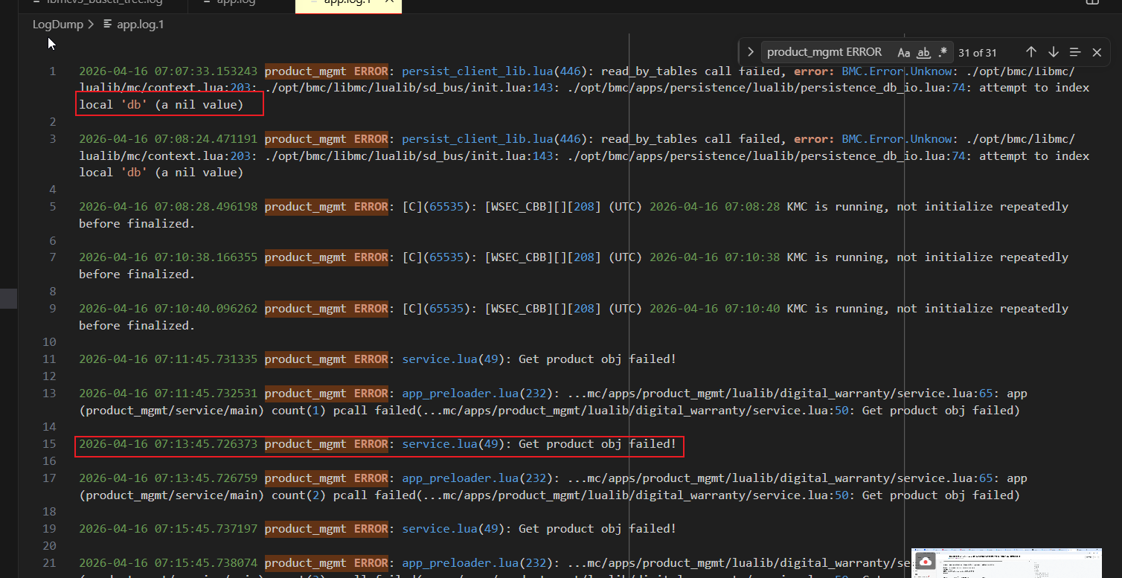Toggle Match Whole Word option
This screenshot has height=578, width=1122.
pyautogui.click(x=923, y=52)
